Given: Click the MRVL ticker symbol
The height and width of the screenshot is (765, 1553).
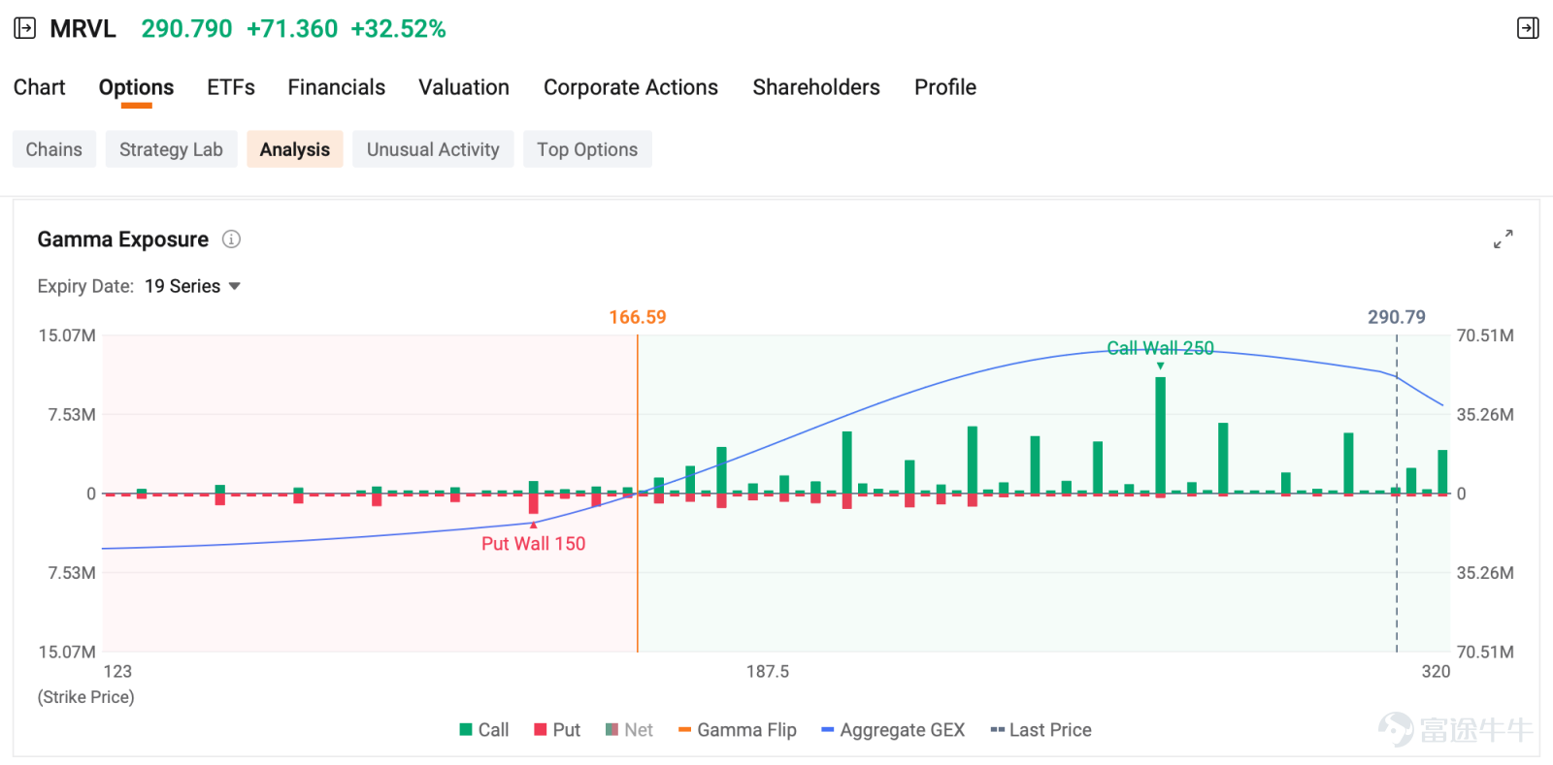Looking at the screenshot, I should point(83,29).
